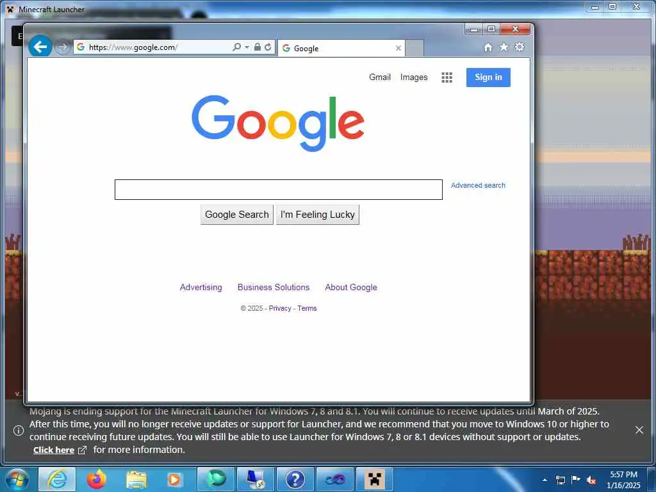Select the Google browser tab
The width and height of the screenshot is (656, 492).
[341, 48]
